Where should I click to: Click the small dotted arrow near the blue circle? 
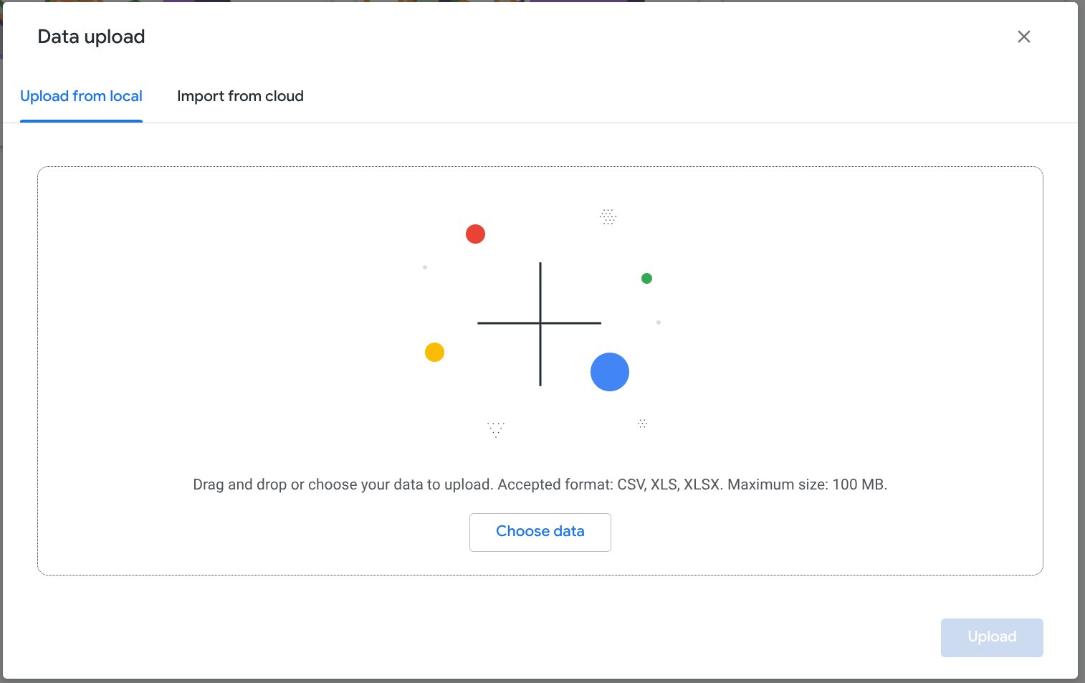tap(643, 423)
